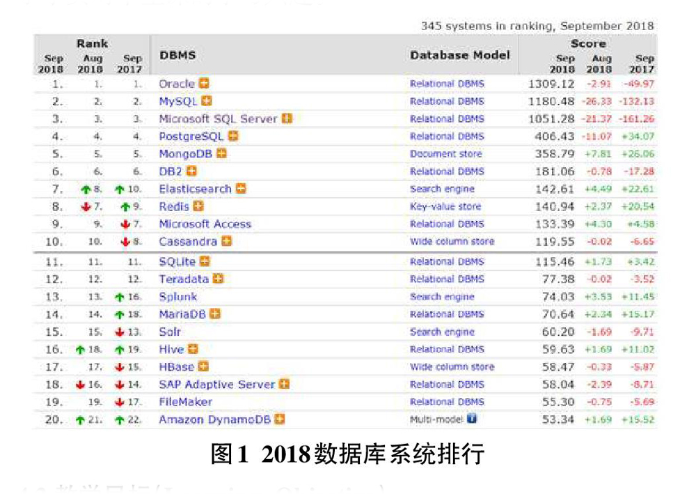Click the Key-value store link
696x494 pixels.
click(445, 206)
